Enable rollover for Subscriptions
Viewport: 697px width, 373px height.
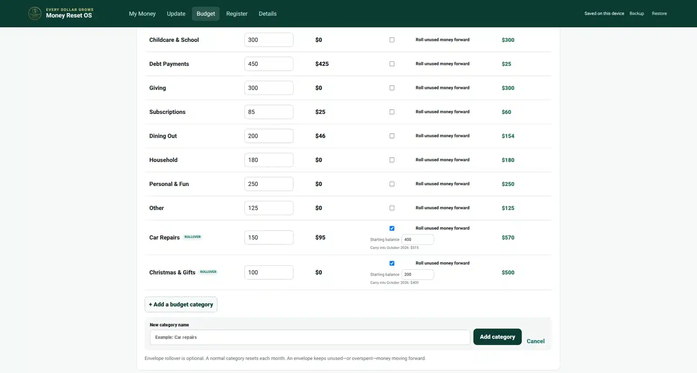392,112
